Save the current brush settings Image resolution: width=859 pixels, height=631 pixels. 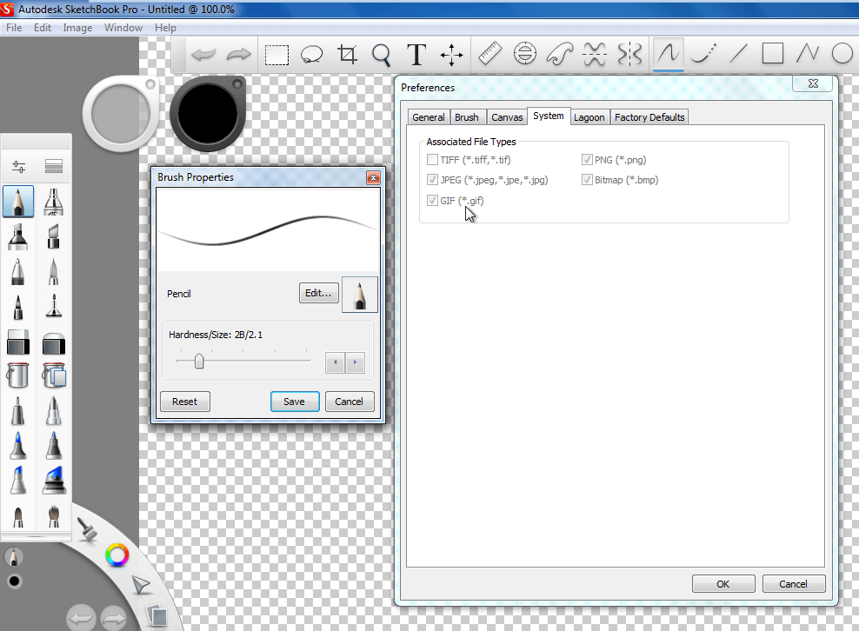295,402
